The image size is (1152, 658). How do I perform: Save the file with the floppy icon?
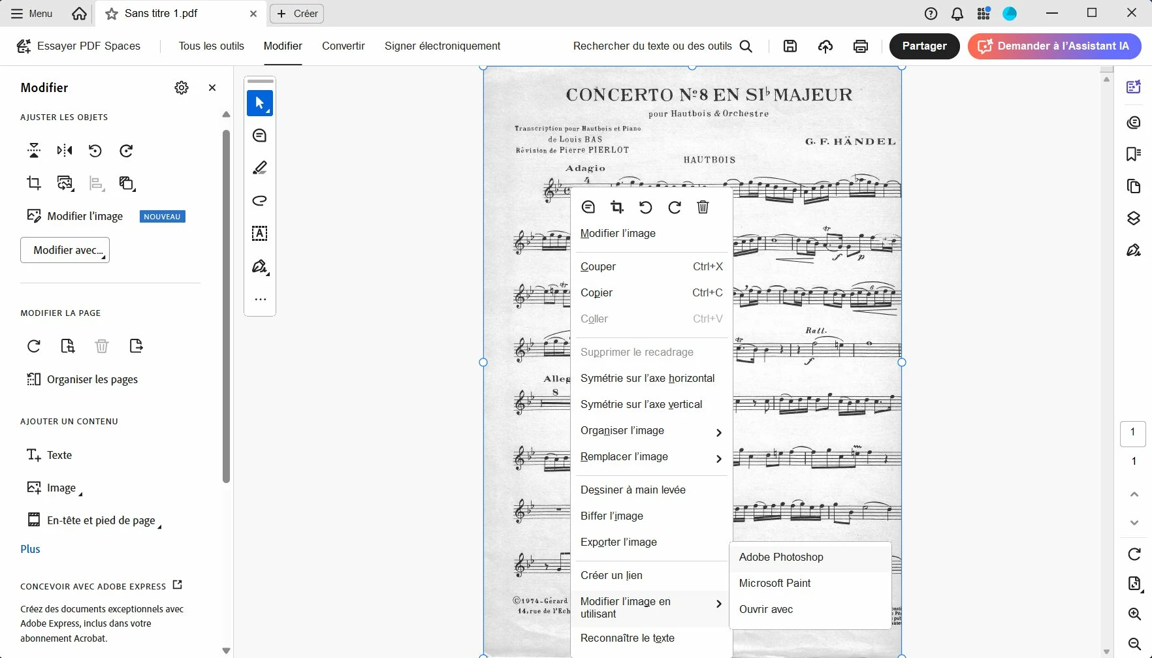[790, 46]
